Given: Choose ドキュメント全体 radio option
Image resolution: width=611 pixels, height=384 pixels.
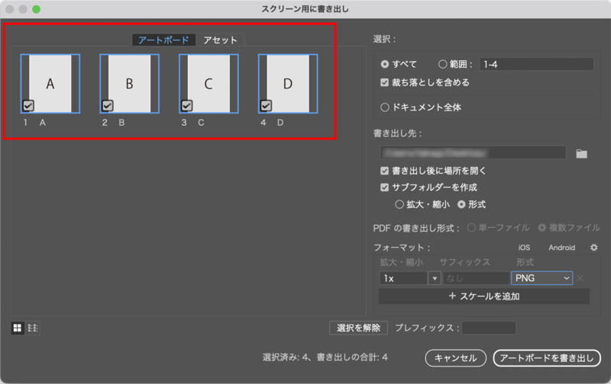Looking at the screenshot, I should (x=385, y=107).
